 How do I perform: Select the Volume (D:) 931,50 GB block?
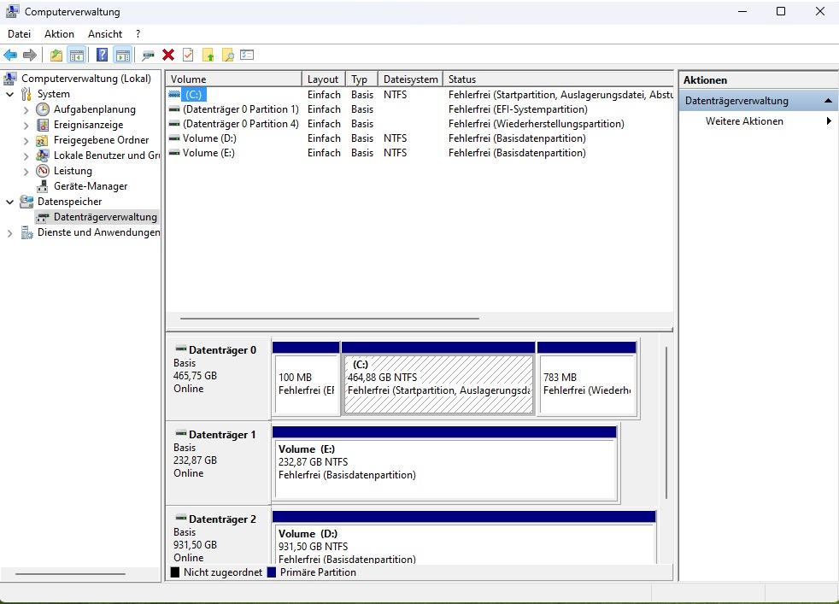click(x=465, y=537)
